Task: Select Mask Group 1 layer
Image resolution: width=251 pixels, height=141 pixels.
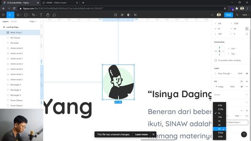Action: (x=20, y=33)
